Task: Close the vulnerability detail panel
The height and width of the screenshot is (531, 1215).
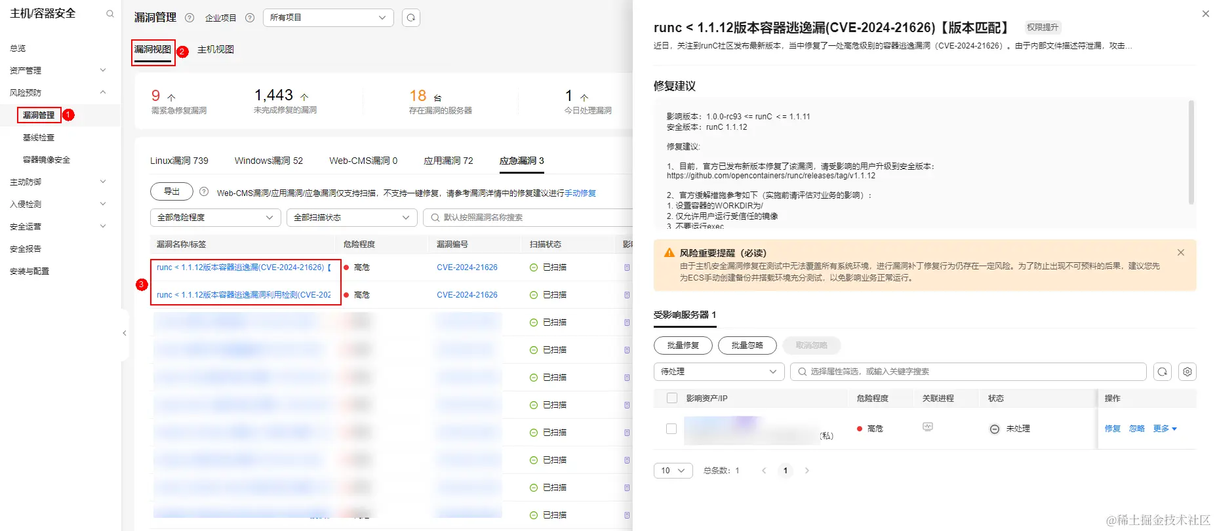Action: coord(1205,14)
